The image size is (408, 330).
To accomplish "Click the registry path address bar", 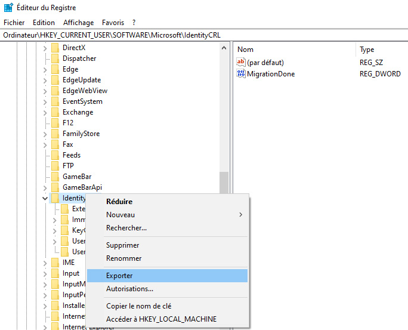I will [204, 35].
